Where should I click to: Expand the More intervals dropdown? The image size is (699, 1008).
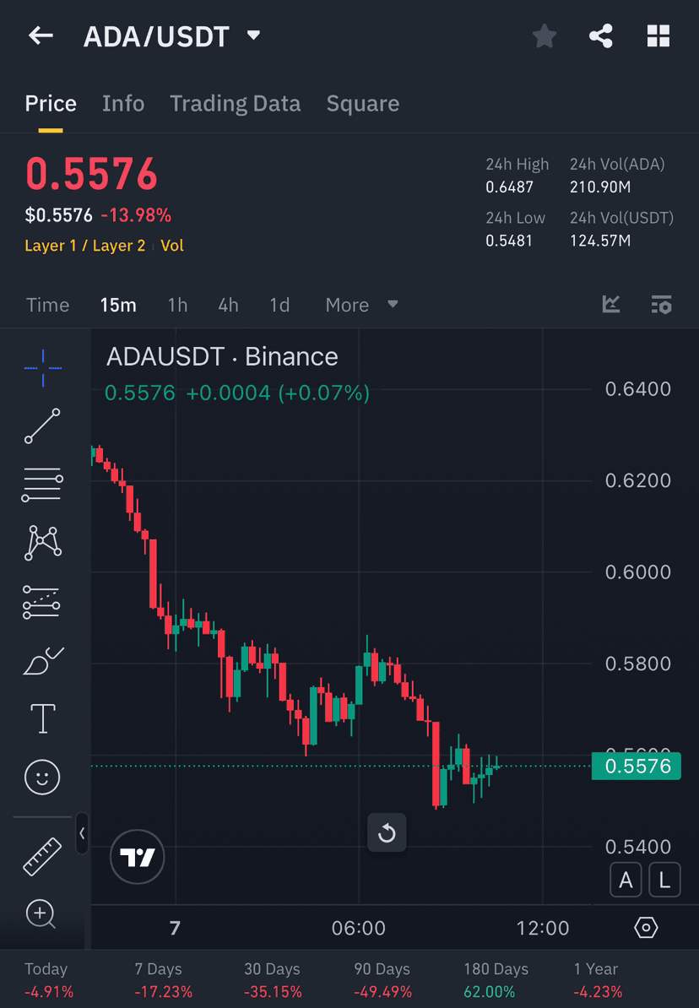point(361,305)
